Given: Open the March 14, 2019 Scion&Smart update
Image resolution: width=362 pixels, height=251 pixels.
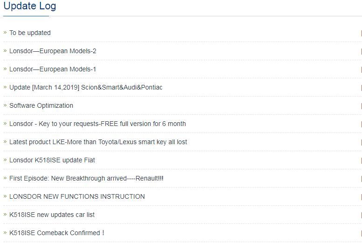Looking at the screenshot, I should point(86,87).
